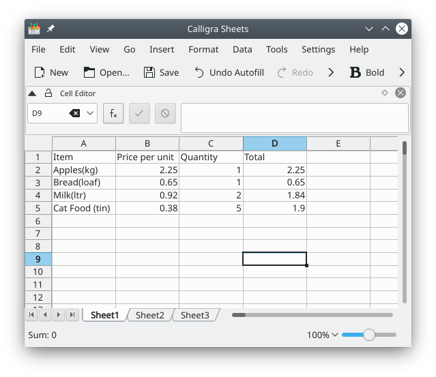Click Undo Autofill in the toolbar
Screen dimensions: 436x377
[229, 72]
